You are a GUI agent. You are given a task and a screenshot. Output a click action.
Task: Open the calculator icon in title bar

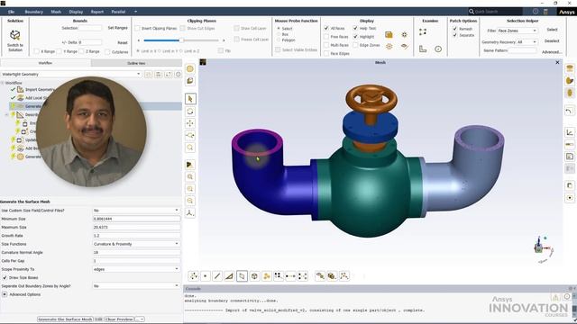(545, 12)
